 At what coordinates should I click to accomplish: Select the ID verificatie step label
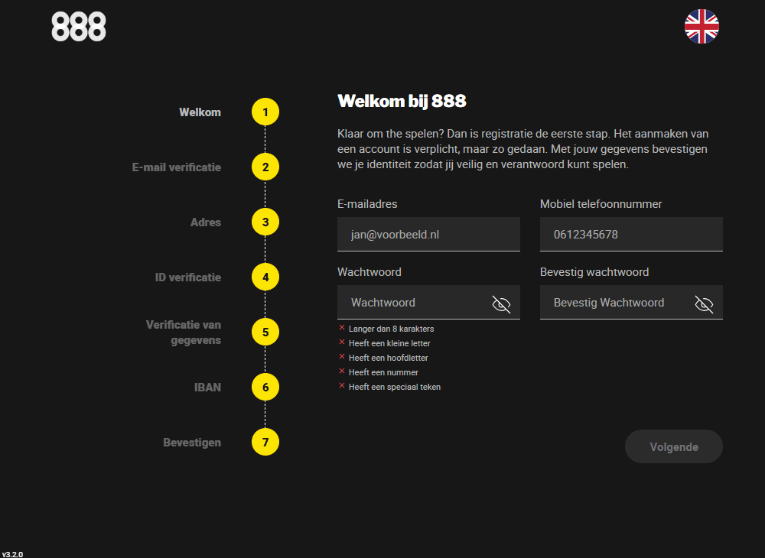[x=188, y=277]
